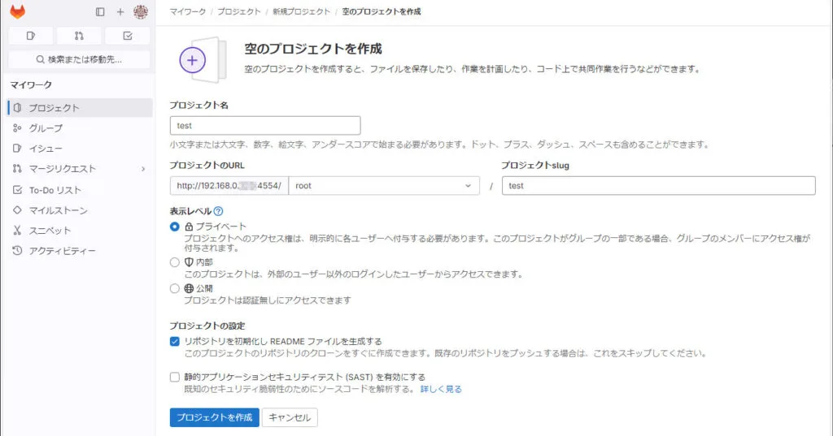Click the 表示レベル help question icon
The image size is (833, 436).
point(219,211)
